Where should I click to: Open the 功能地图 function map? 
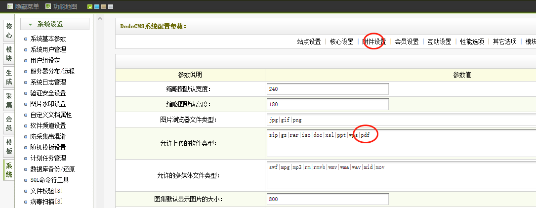[61, 6]
